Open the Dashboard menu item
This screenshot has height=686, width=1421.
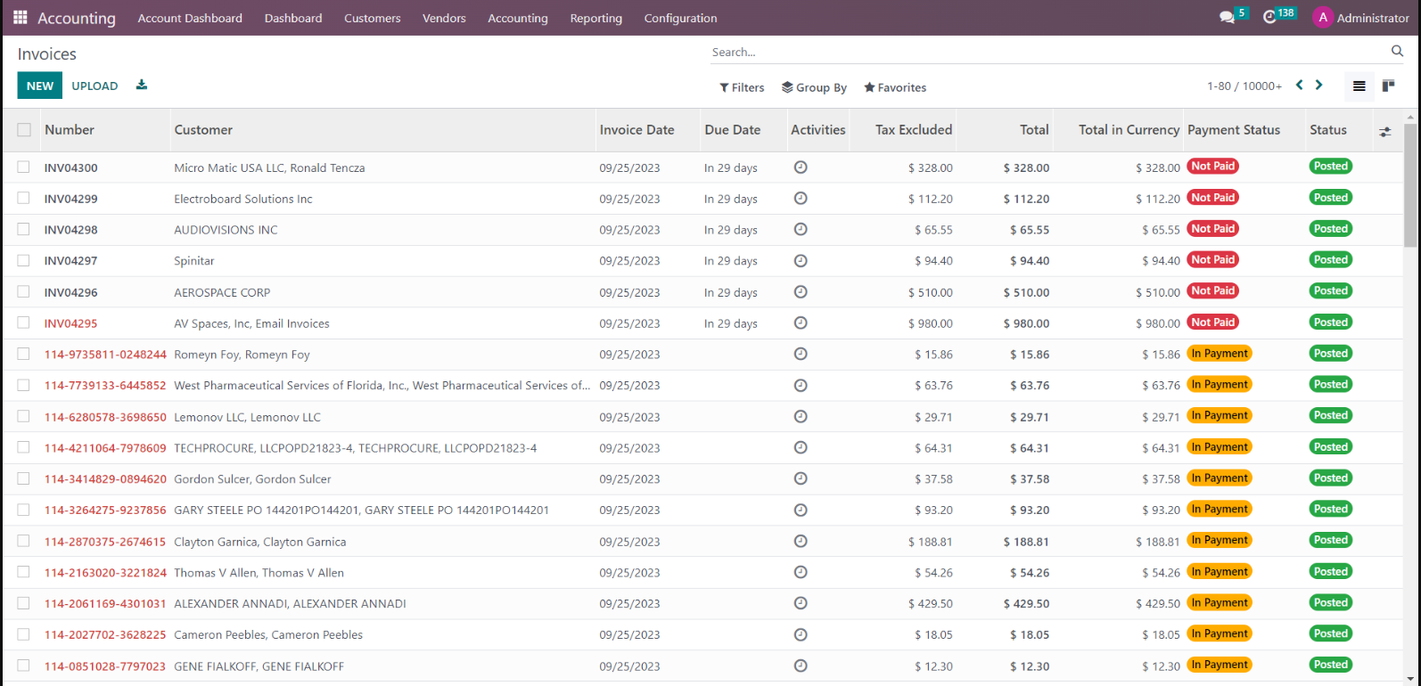[293, 18]
